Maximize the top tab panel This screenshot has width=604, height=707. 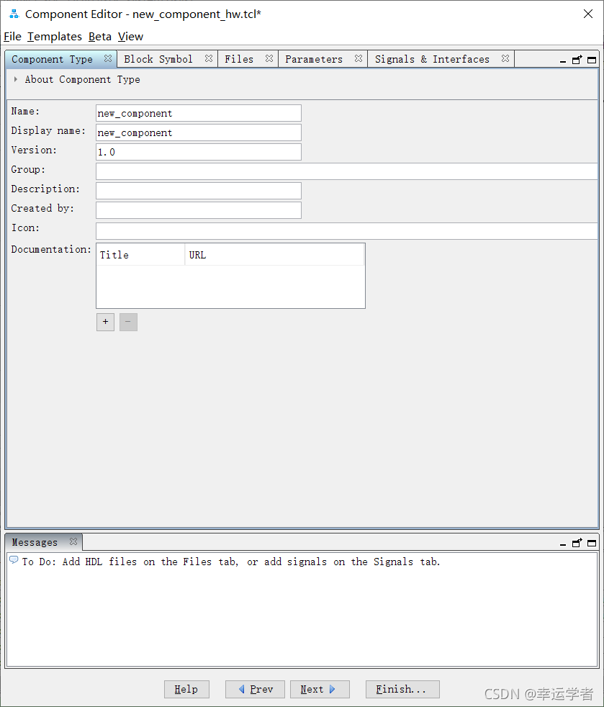(592, 60)
